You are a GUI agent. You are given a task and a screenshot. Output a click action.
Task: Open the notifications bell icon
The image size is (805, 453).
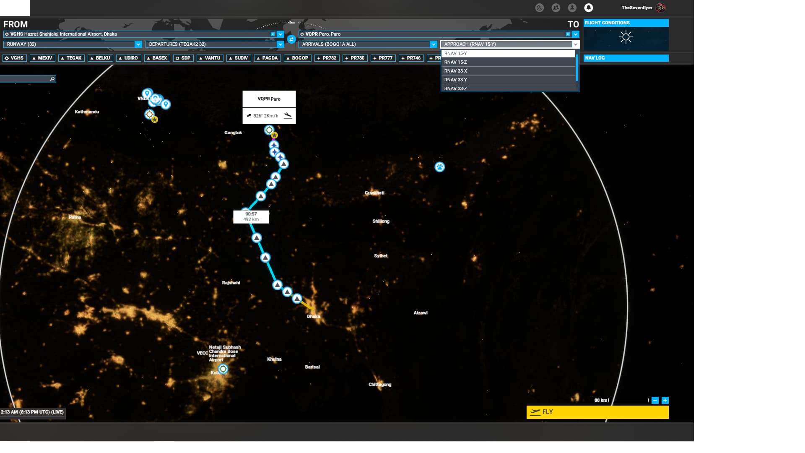pyautogui.click(x=589, y=8)
